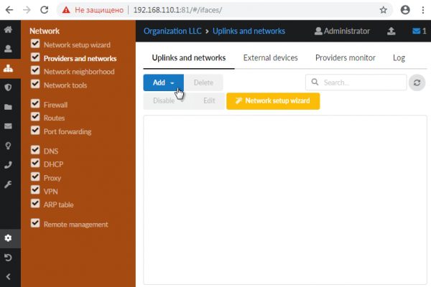431x287 pixels.
Task: Open the shield Security section
Action: 8,88
